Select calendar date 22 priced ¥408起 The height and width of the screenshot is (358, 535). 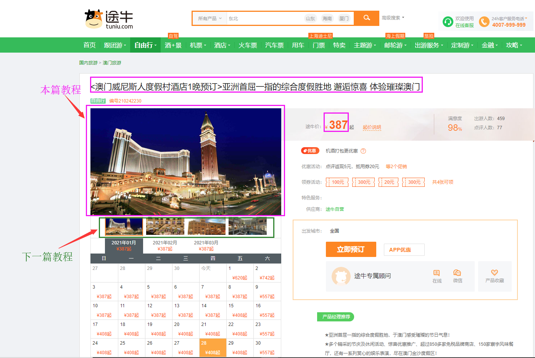(x=240, y=329)
